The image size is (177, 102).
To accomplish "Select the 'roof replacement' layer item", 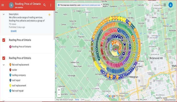I will 19,85.
